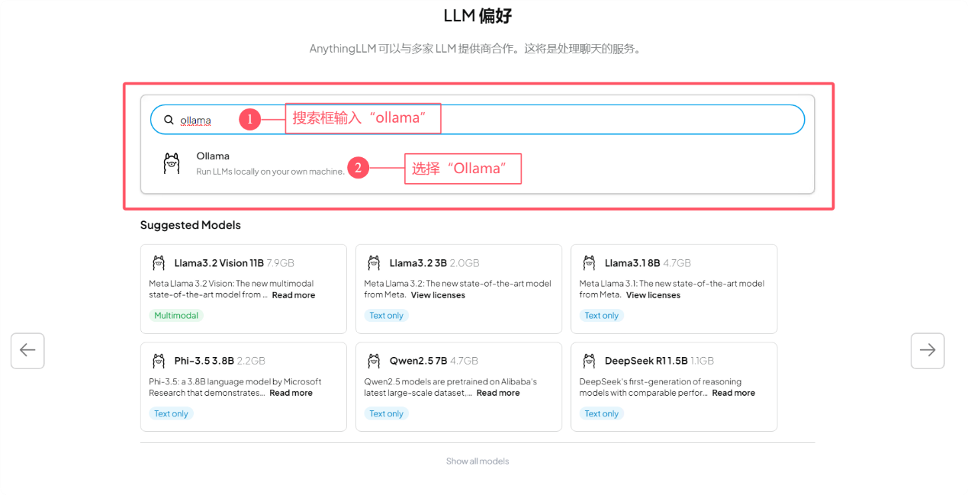Image resolution: width=968 pixels, height=495 pixels.
Task: Click Text only tag on Llama3.2 3B
Action: (x=387, y=316)
